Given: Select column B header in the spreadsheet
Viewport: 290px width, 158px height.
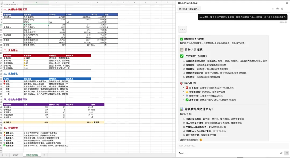Looking at the screenshot, I should click(x=36, y=2).
